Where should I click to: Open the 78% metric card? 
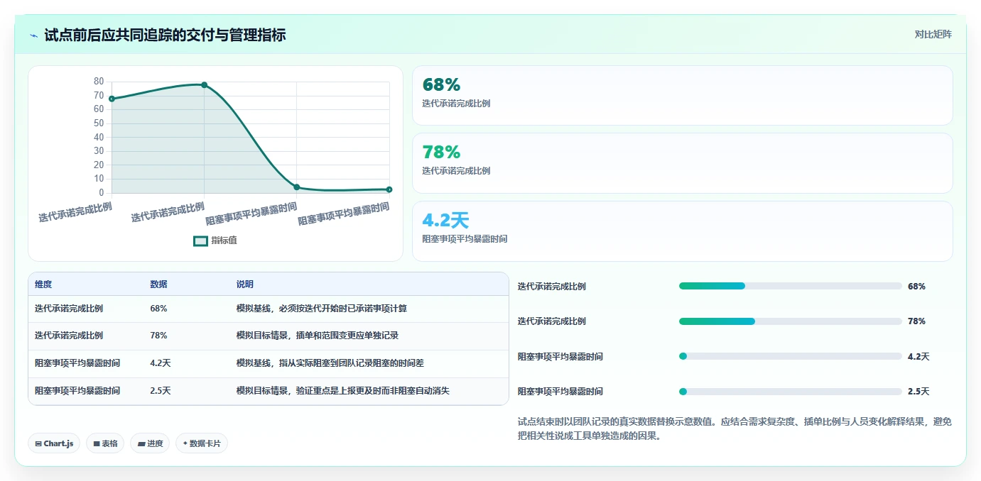[682, 163]
